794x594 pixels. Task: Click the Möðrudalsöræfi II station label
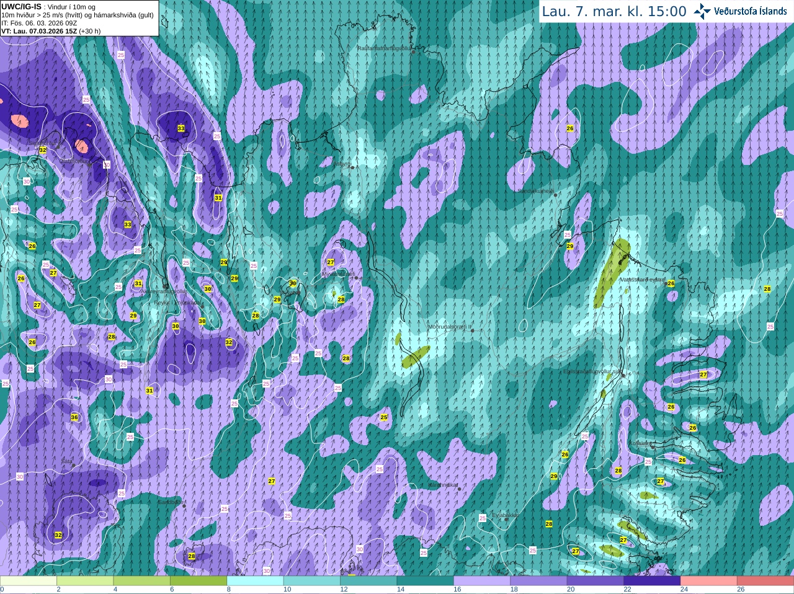tap(450, 326)
